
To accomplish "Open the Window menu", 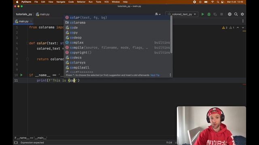I will [116, 2].
